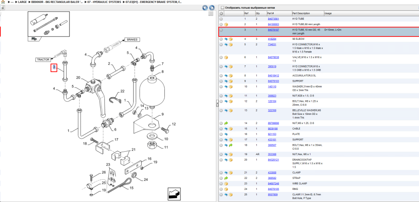
Task: Click the TRACTOR label in the diagram
Action: (42, 60)
